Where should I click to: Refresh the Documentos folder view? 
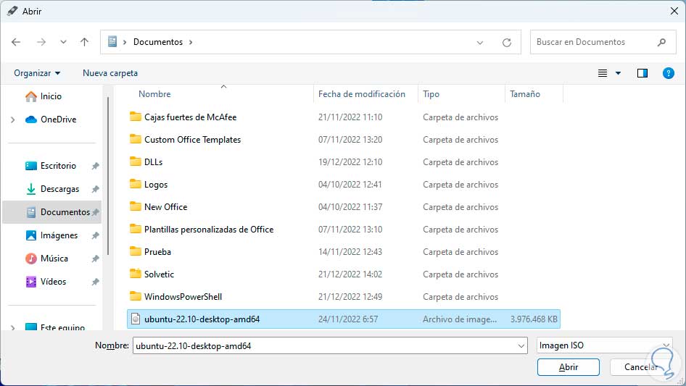pos(507,43)
